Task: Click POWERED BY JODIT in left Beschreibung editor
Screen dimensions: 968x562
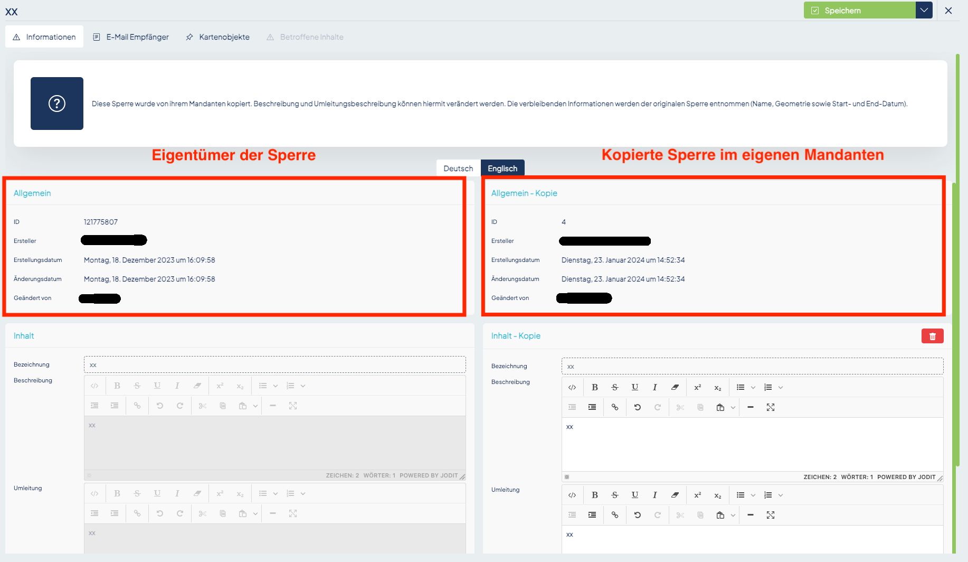Action: [429, 475]
